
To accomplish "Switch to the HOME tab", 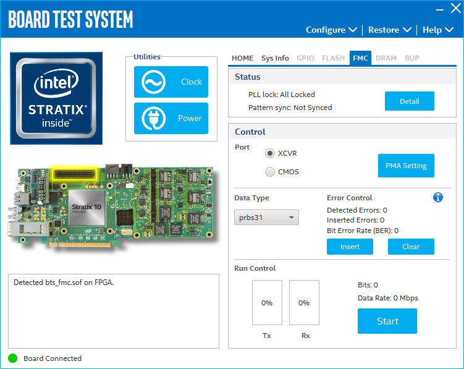I will 242,58.
